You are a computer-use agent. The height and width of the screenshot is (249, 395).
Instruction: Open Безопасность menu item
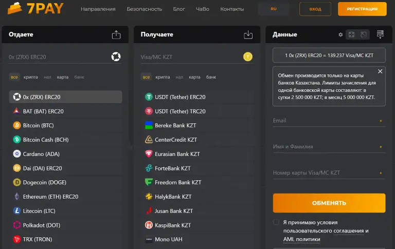click(x=145, y=9)
